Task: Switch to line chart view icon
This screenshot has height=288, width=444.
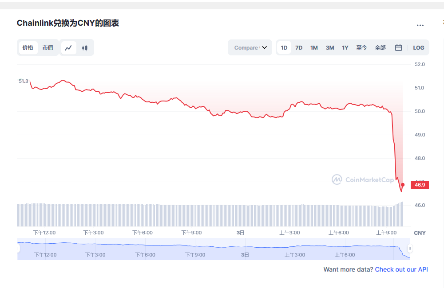Action: pyautogui.click(x=68, y=48)
